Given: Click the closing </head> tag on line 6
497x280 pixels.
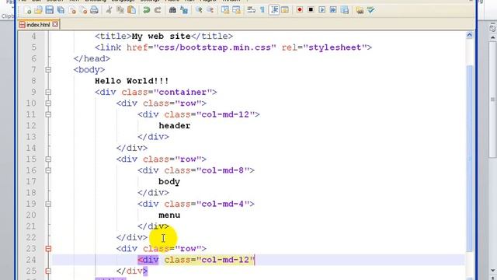Looking at the screenshot, I should pos(92,58).
